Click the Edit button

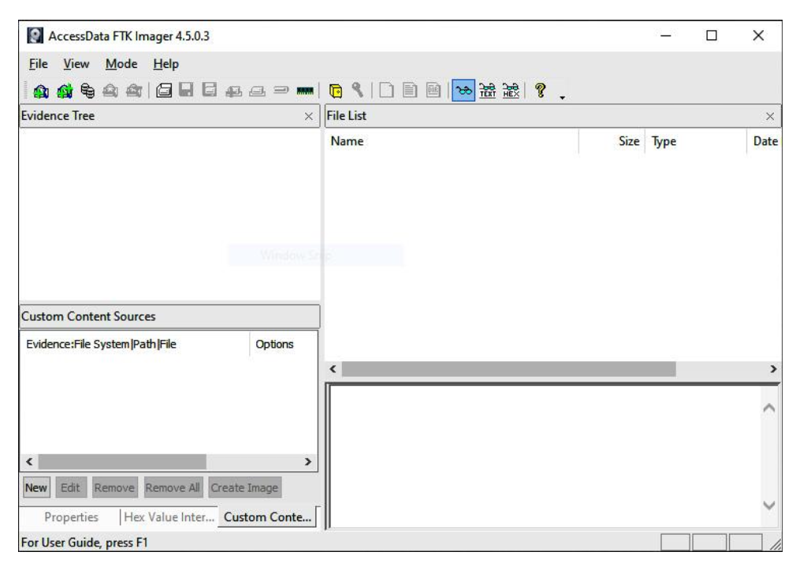click(x=71, y=488)
